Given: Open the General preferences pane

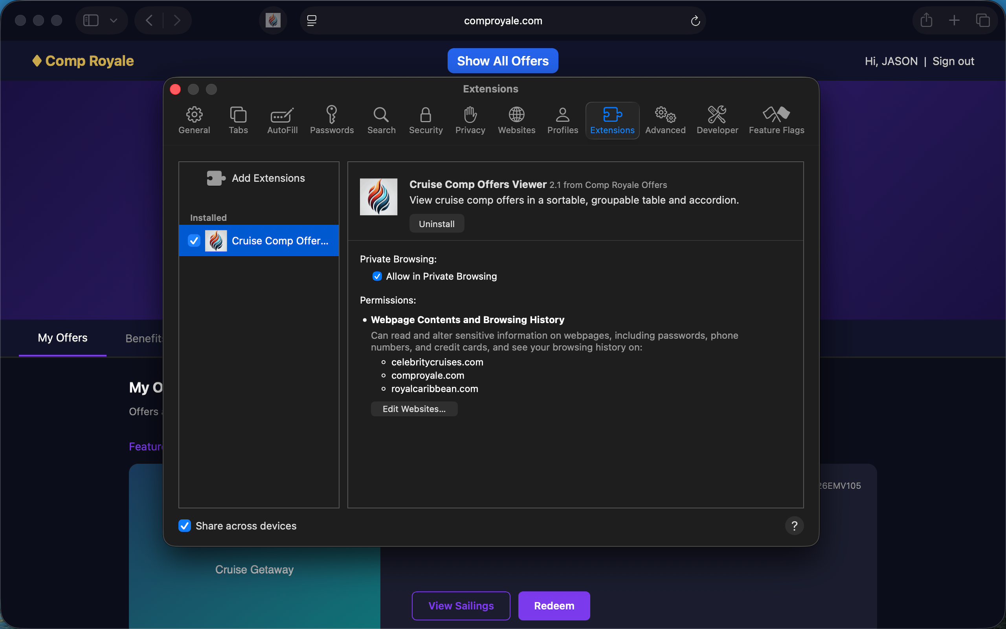Looking at the screenshot, I should pos(194,120).
